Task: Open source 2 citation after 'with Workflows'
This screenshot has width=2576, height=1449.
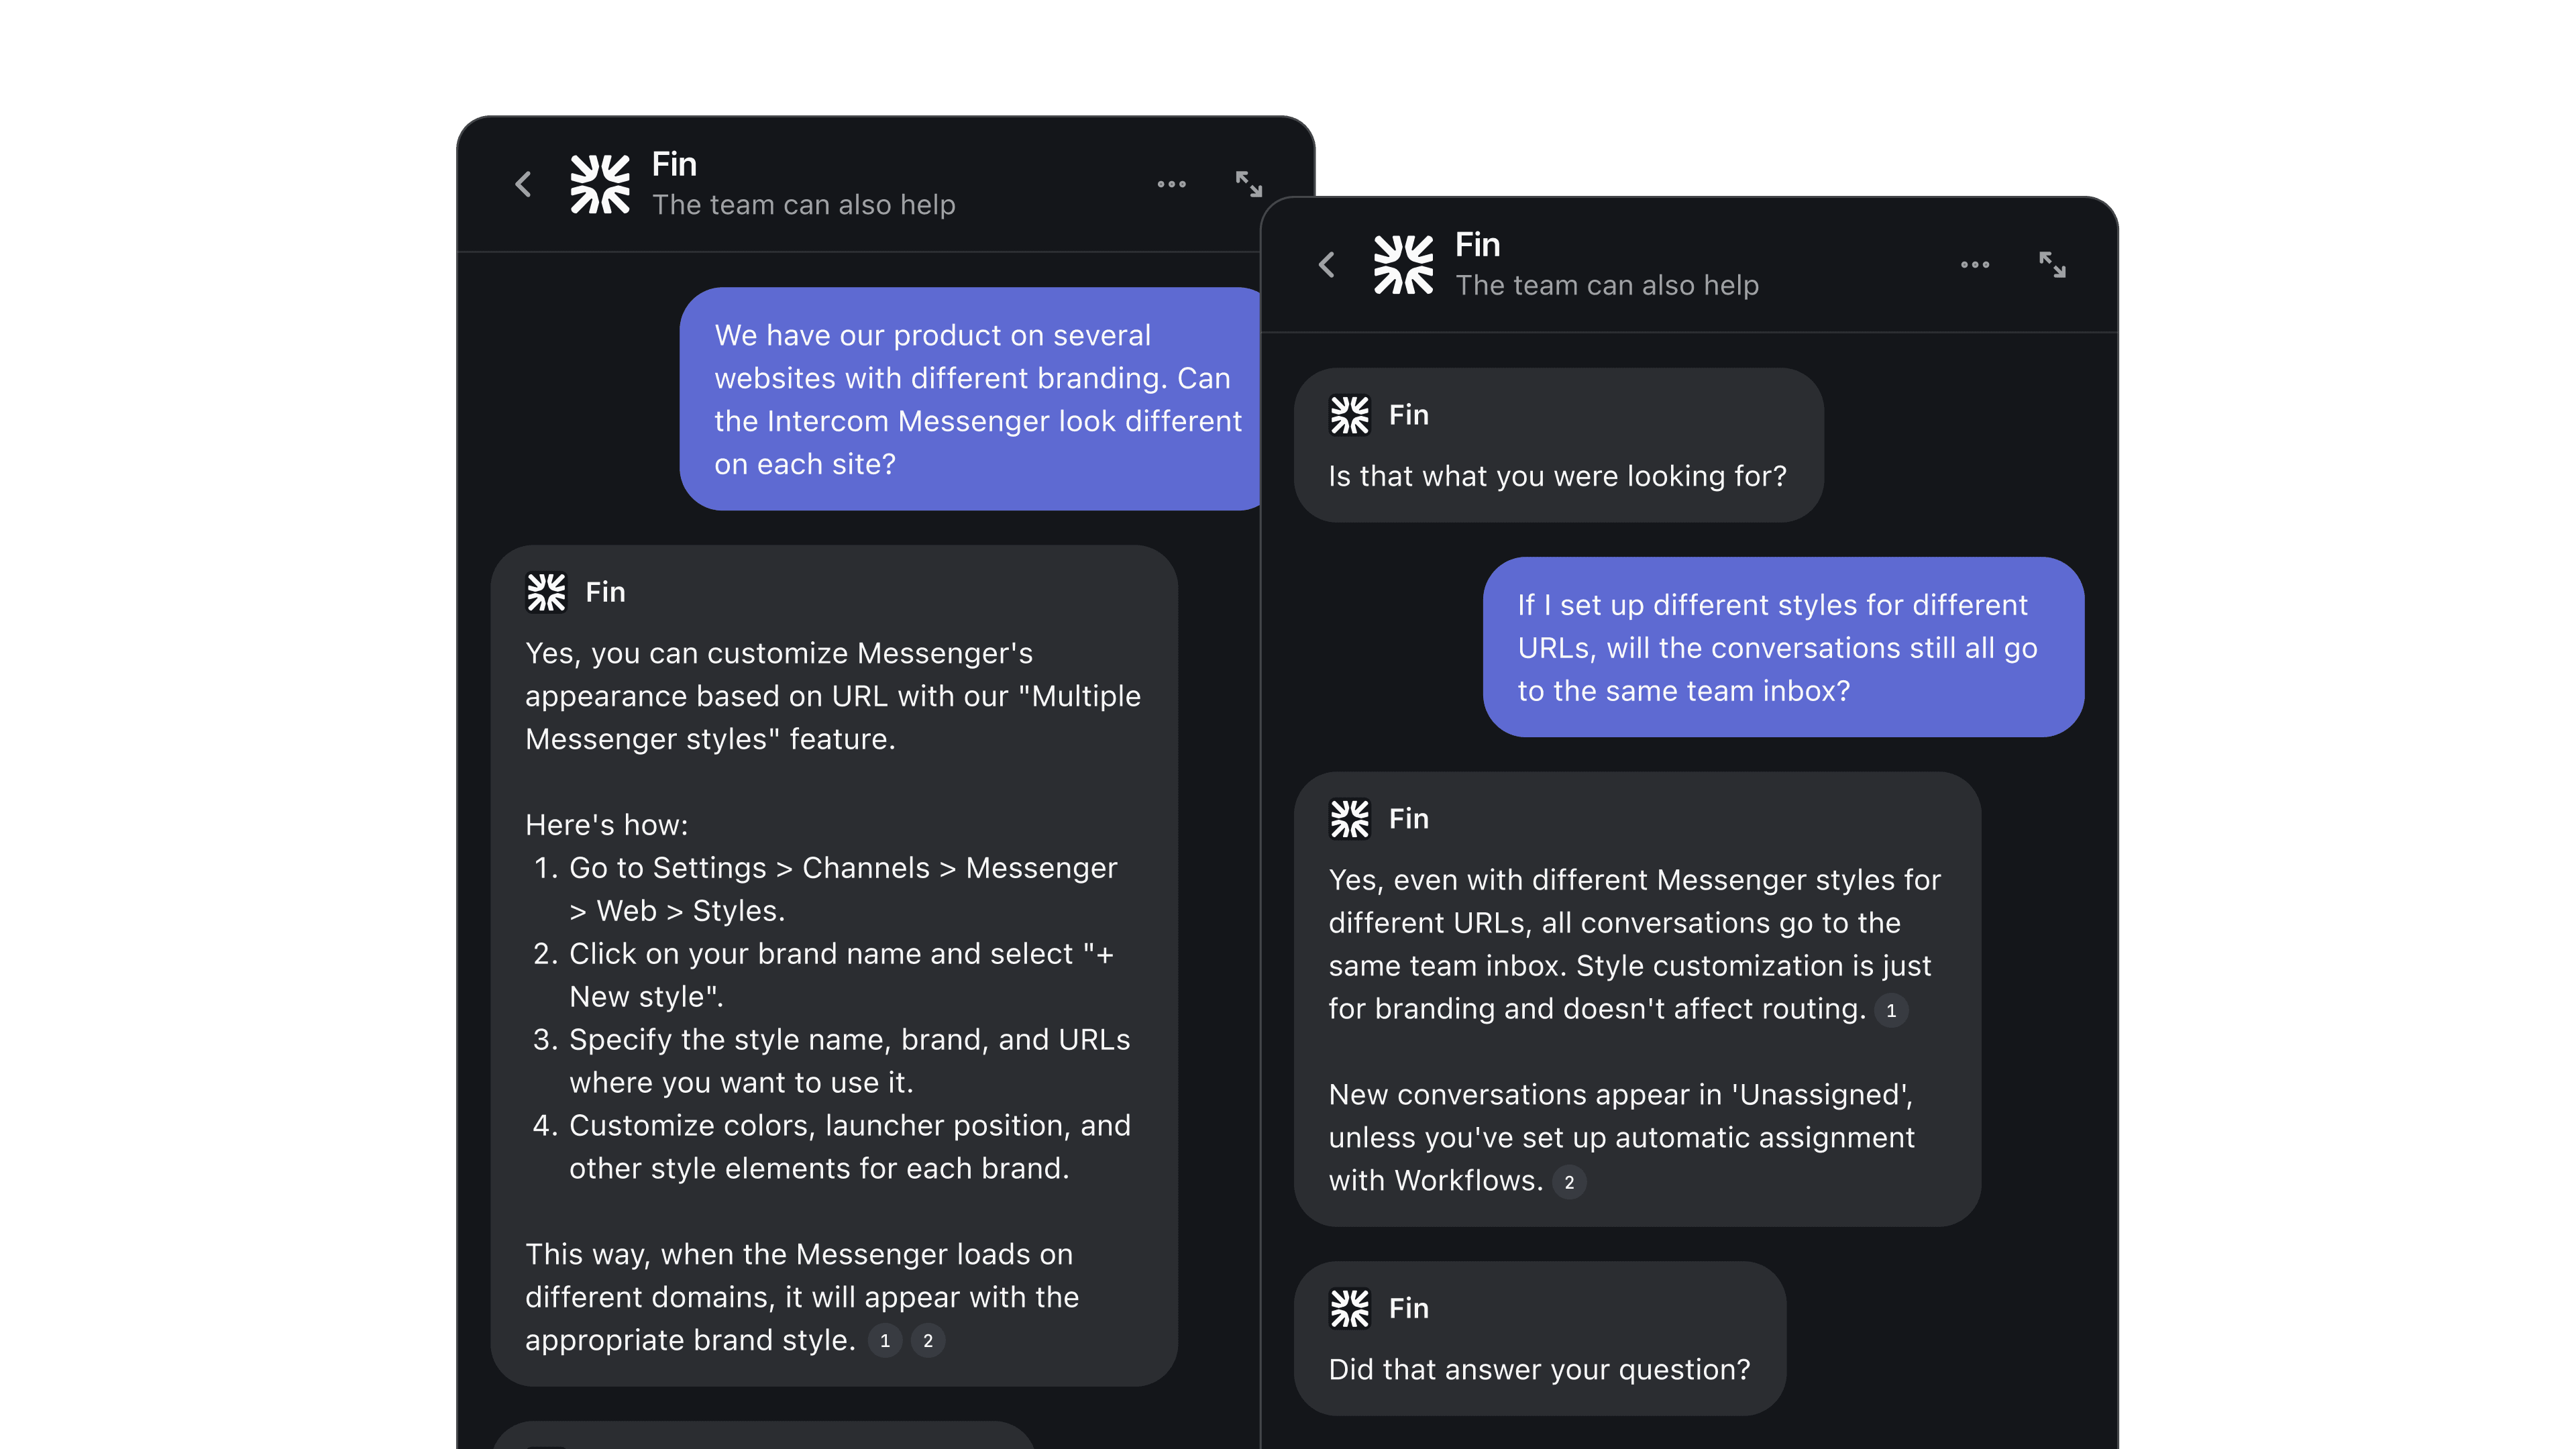Action: point(1569,1182)
